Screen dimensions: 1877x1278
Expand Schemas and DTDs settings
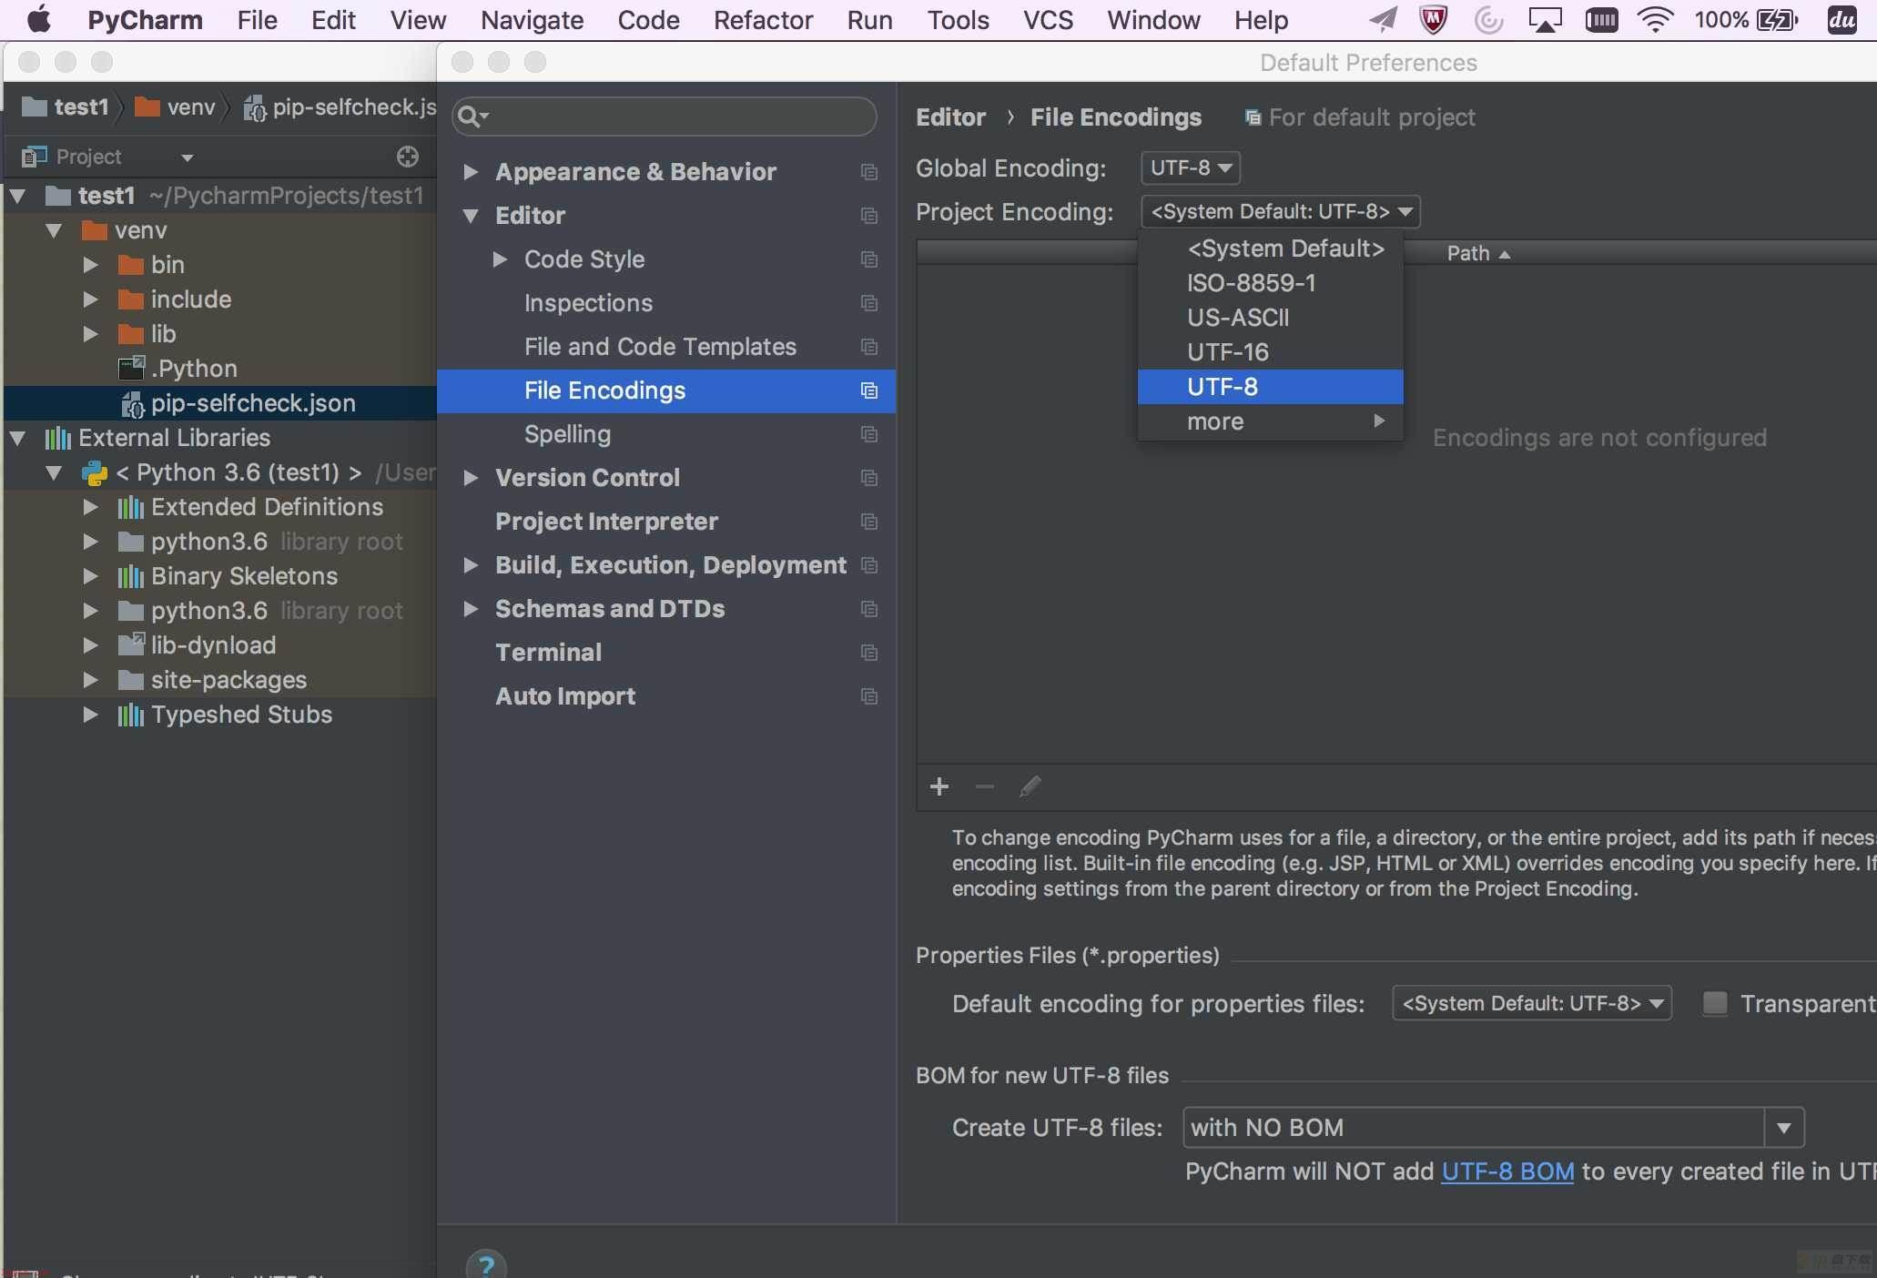pyautogui.click(x=471, y=609)
